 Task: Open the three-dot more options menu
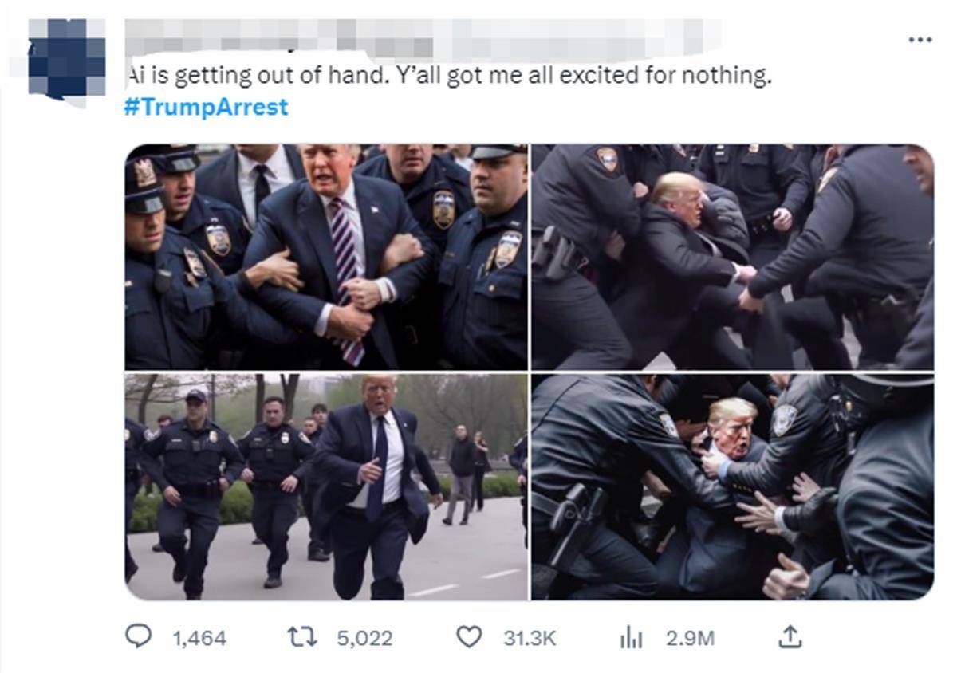920,40
